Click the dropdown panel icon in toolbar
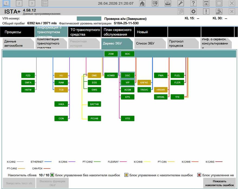 pos(206,3)
